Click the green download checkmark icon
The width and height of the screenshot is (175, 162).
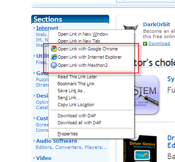pyautogui.click(x=145, y=44)
